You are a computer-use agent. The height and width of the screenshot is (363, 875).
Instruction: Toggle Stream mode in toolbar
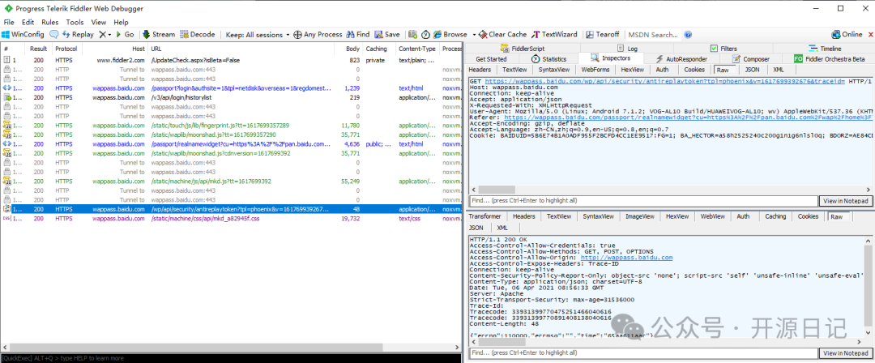click(x=158, y=35)
